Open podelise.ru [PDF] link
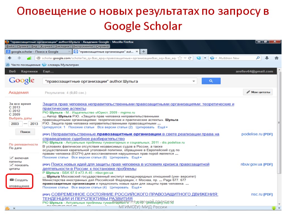The height and width of the screenshot is (214, 286). click(x=257, y=134)
